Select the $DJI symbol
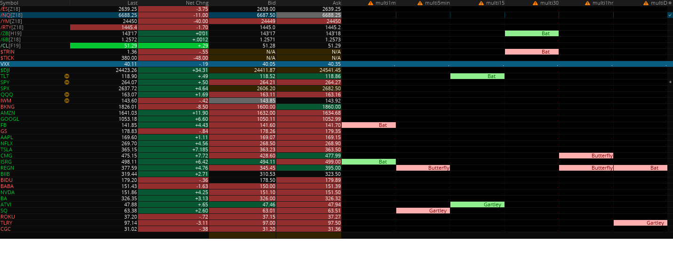The height and width of the screenshot is (259, 673). pyautogui.click(x=5, y=70)
